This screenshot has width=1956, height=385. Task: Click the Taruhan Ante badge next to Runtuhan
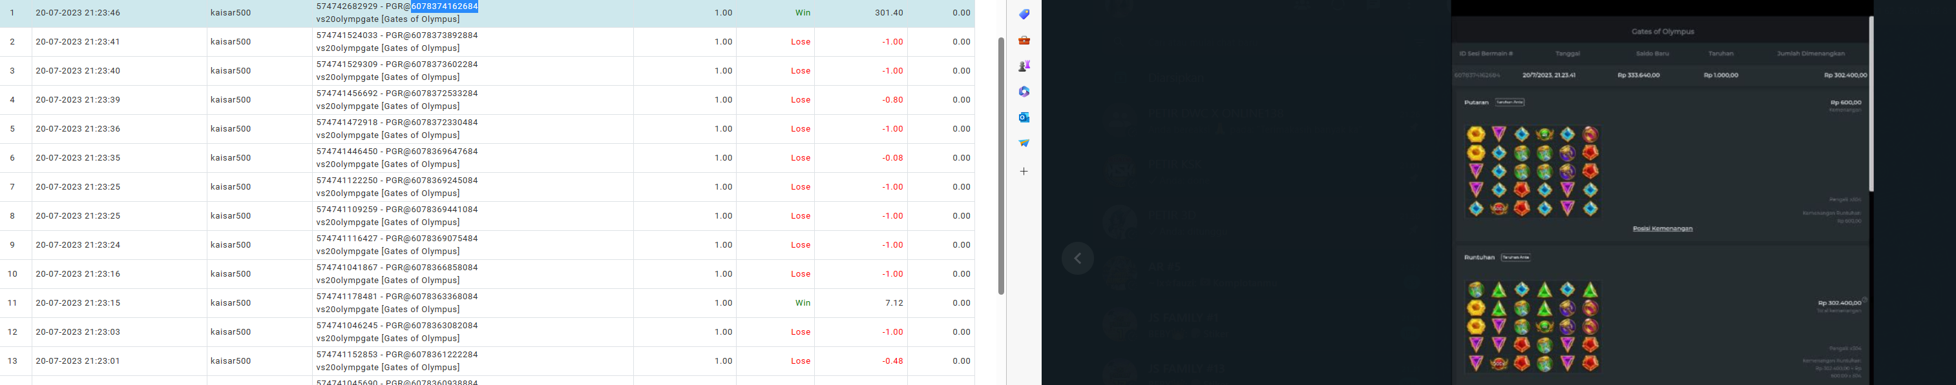[1515, 258]
